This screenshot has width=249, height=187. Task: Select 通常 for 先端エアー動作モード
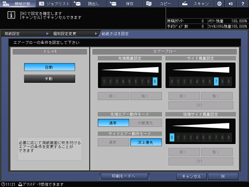click(114, 123)
